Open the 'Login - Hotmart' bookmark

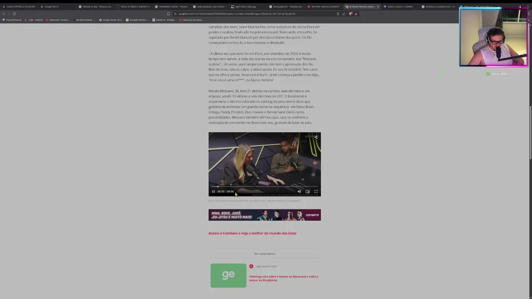34,20
